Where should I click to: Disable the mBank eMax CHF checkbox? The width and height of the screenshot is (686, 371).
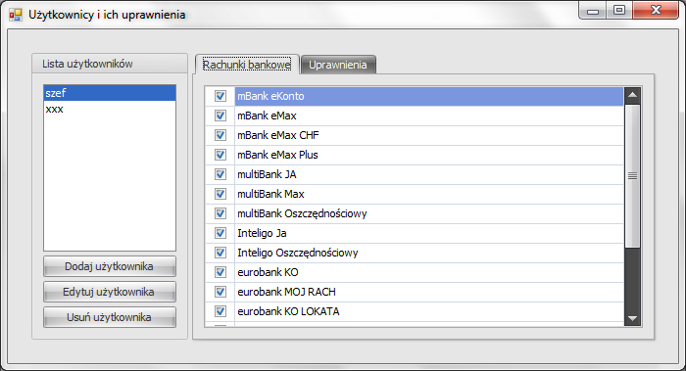[220, 135]
